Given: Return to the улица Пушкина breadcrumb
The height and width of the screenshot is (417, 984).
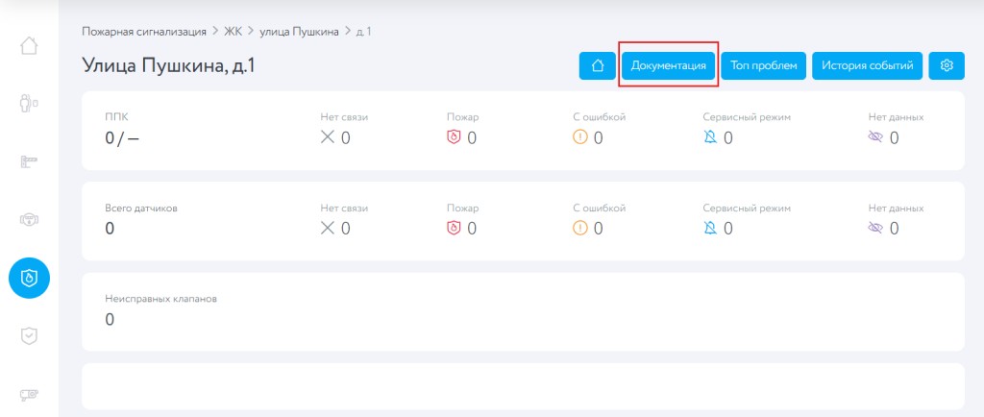Looking at the screenshot, I should 299,32.
